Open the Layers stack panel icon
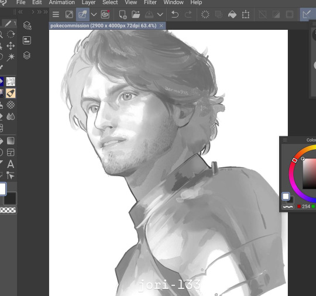The image size is (316, 296). click(x=27, y=55)
